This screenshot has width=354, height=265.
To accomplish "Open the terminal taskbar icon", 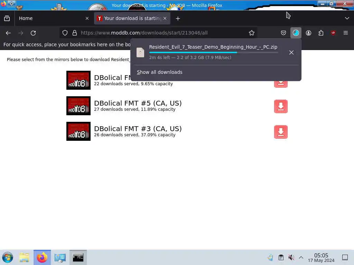I will pyautogui.click(x=78, y=257).
